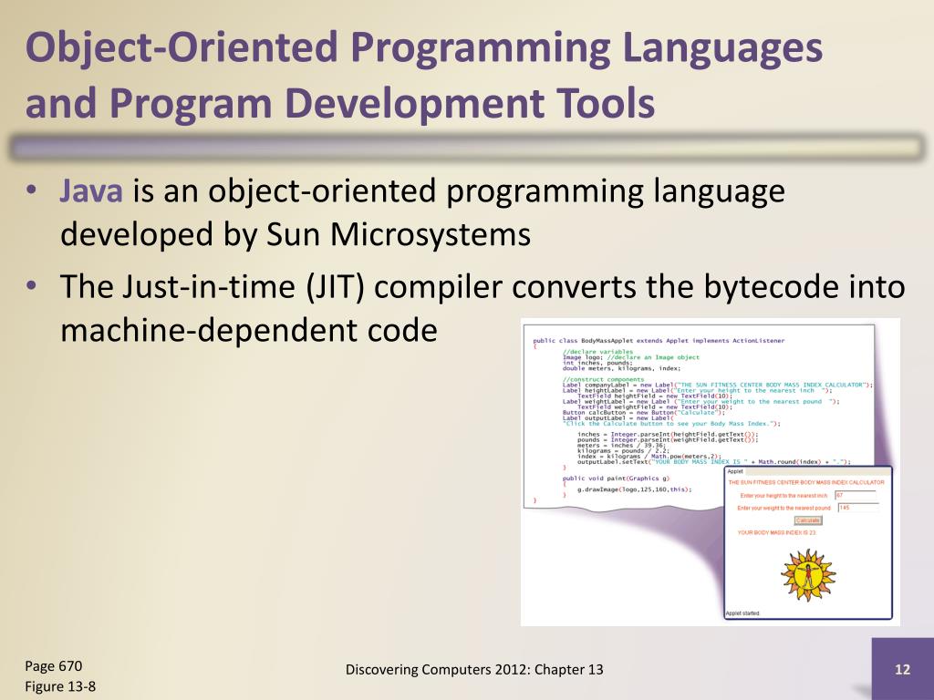Click the Calculate button in the applet
Viewport: 934px width, 700px height.
(x=808, y=520)
